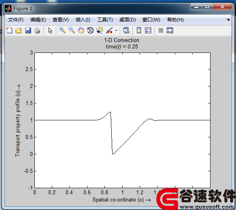Select the Edit Plot arrow tool

pyautogui.click(x=50, y=30)
